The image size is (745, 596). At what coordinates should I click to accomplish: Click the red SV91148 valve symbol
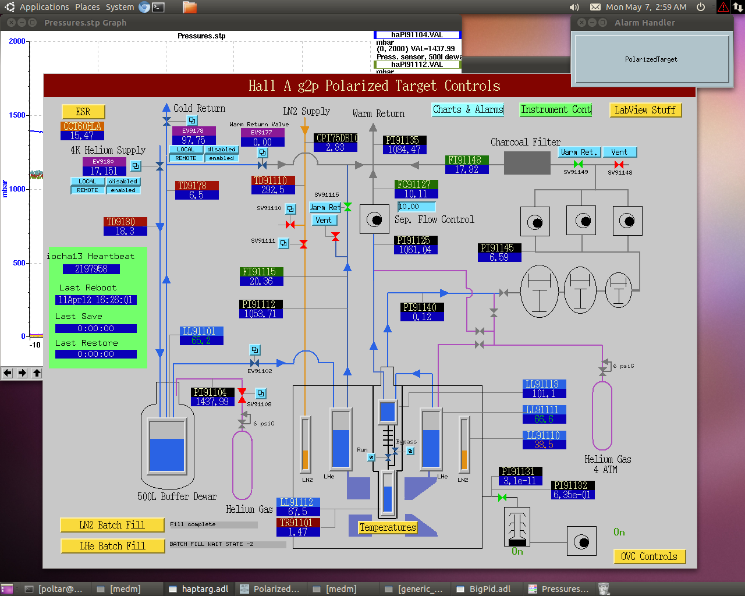[619, 165]
